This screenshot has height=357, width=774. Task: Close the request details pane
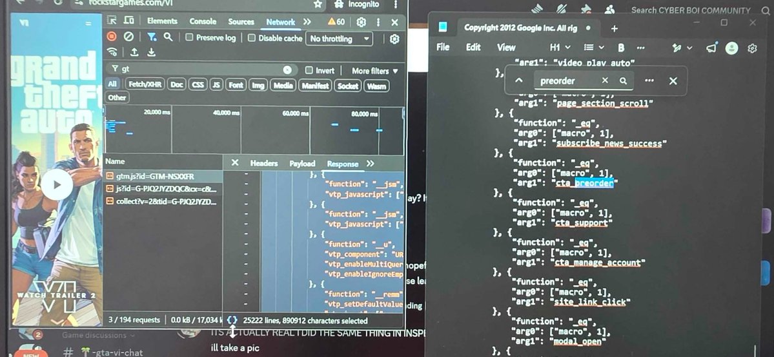[235, 163]
